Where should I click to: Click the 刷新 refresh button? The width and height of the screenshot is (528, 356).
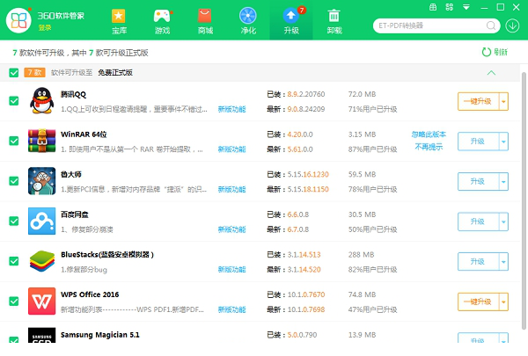tap(495, 52)
